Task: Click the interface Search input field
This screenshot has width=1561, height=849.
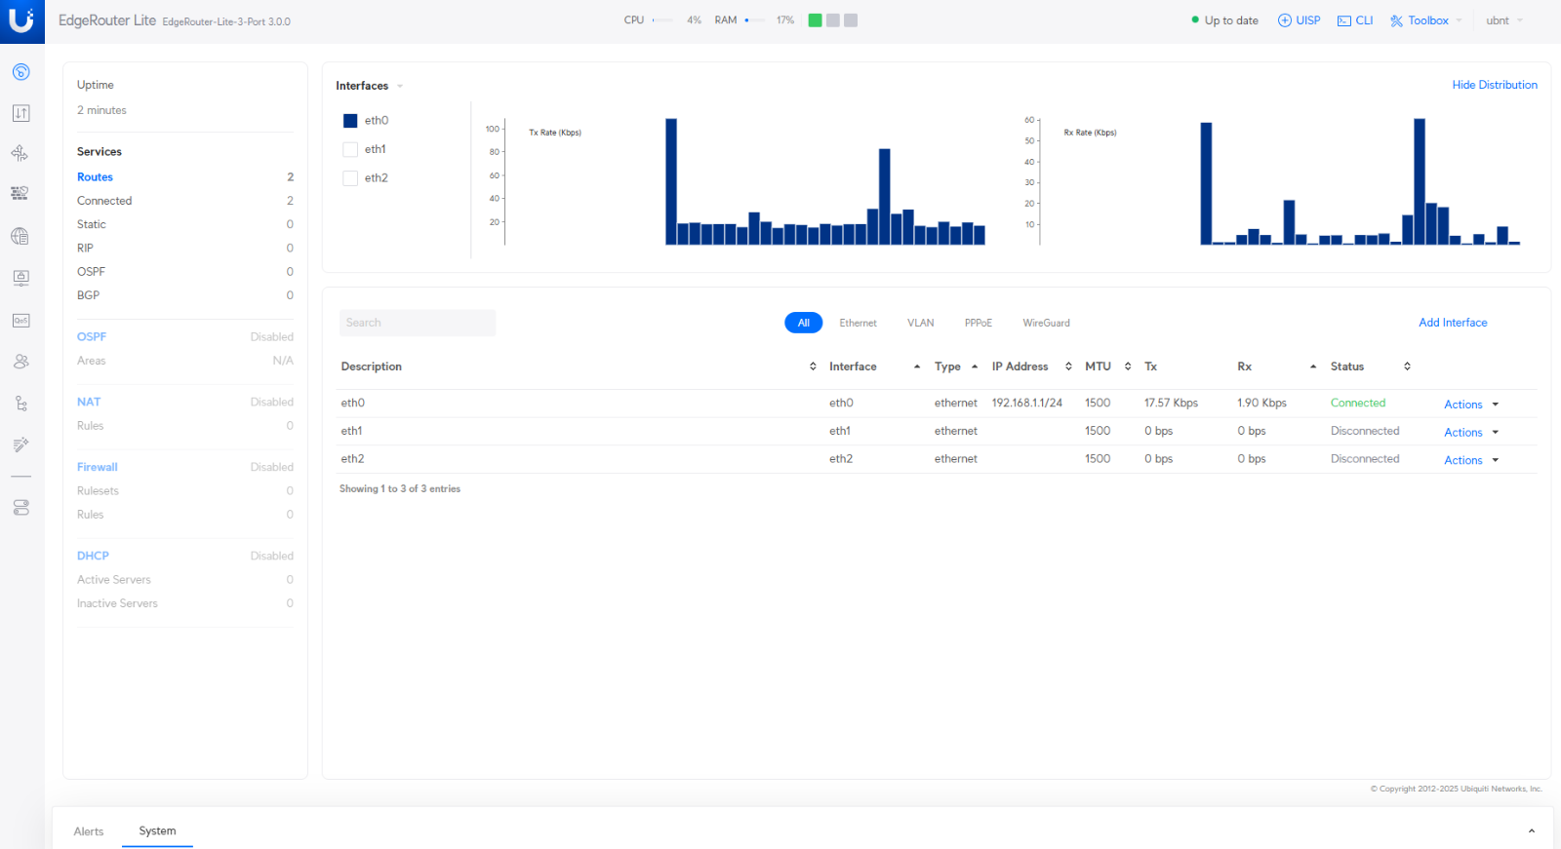Action: pos(418,323)
